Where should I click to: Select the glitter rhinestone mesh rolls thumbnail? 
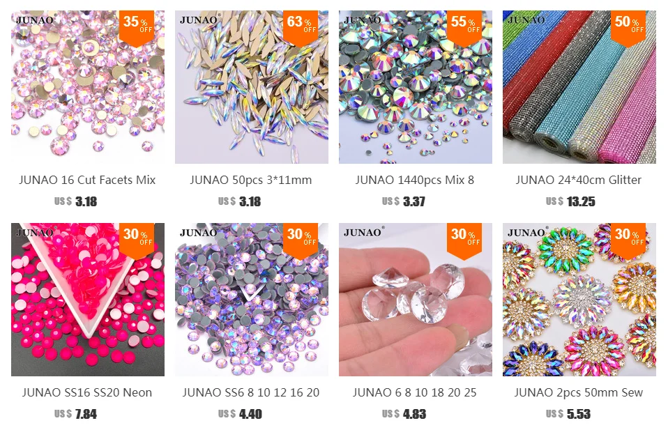coord(579,87)
